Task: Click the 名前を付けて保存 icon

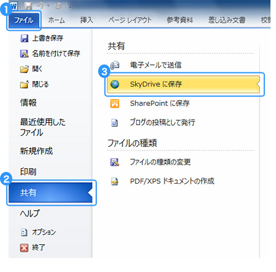Action: click(x=25, y=53)
